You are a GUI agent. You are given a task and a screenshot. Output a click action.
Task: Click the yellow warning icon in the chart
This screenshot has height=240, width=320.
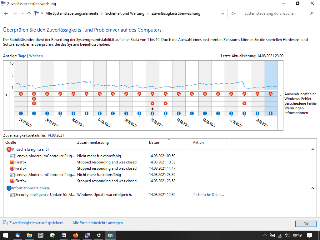[x=152, y=109]
